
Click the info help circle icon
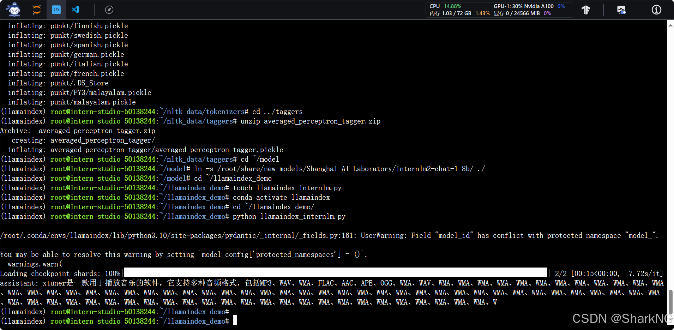[656, 10]
